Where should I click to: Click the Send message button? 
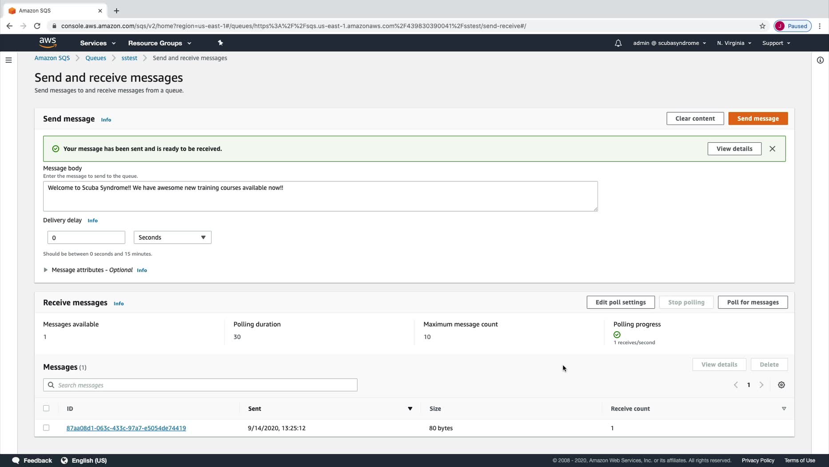pos(758,118)
